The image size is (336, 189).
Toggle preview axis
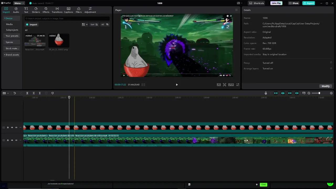(297, 93)
